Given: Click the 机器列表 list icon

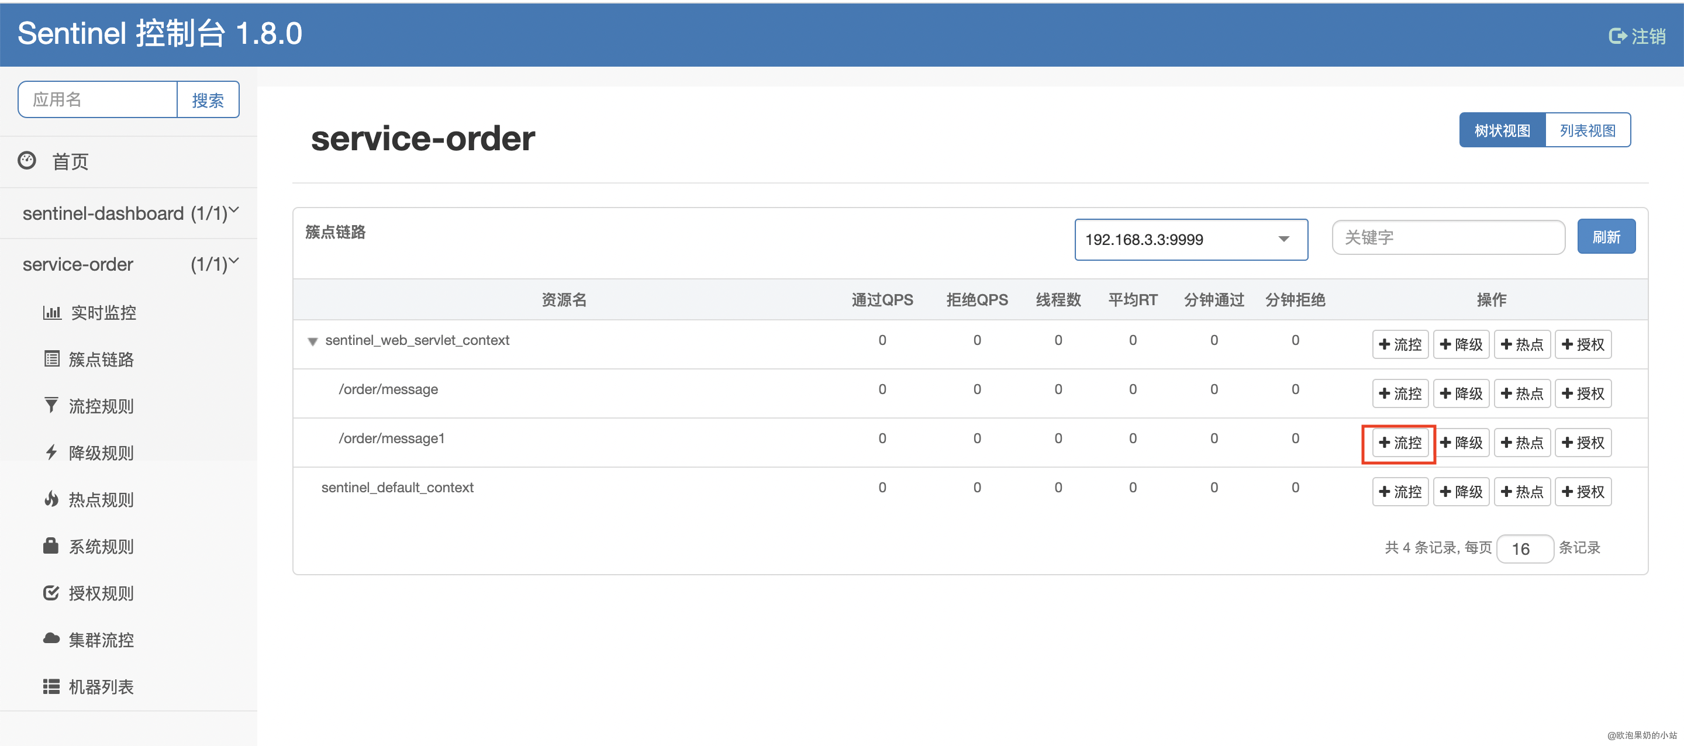Looking at the screenshot, I should (x=51, y=686).
